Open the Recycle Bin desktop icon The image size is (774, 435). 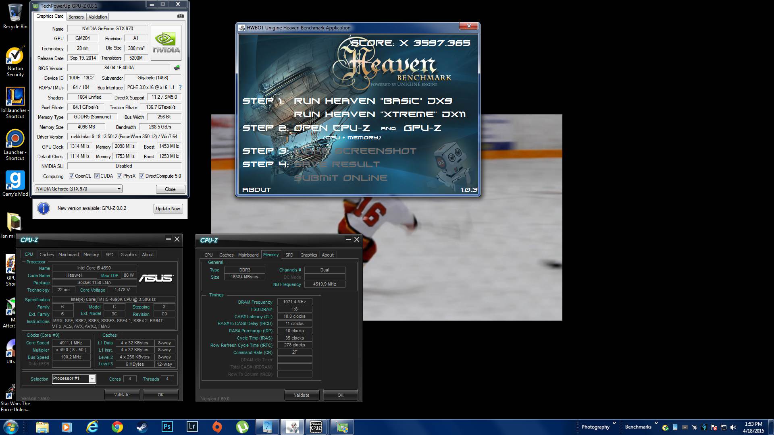coord(15,17)
